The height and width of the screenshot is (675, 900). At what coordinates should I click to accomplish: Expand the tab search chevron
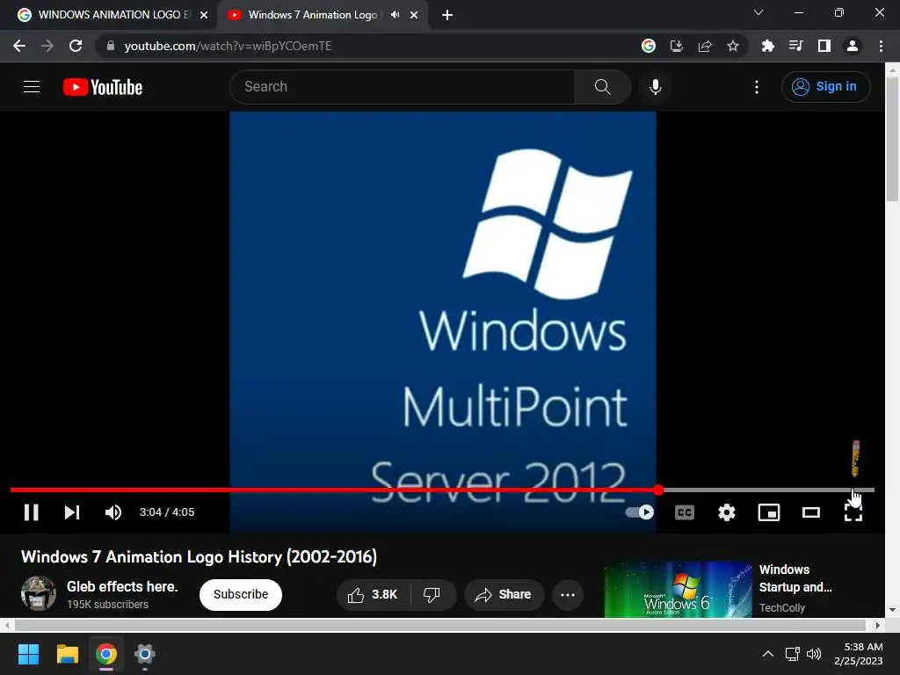pos(758,12)
